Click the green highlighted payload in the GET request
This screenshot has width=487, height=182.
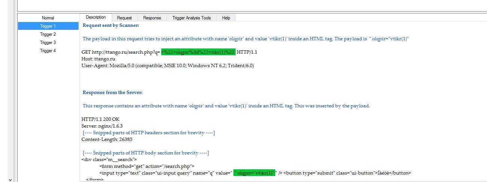coord(198,52)
